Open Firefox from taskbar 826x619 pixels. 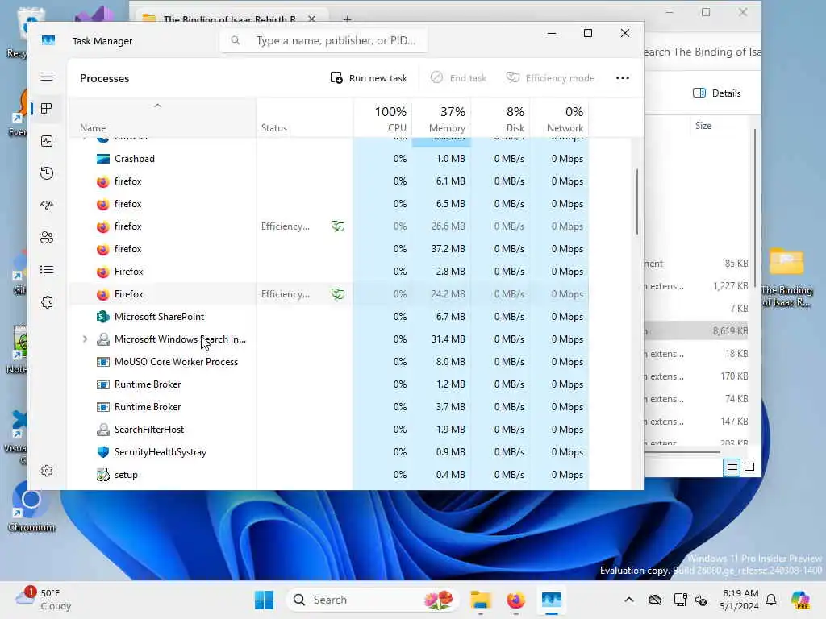pyautogui.click(x=515, y=600)
